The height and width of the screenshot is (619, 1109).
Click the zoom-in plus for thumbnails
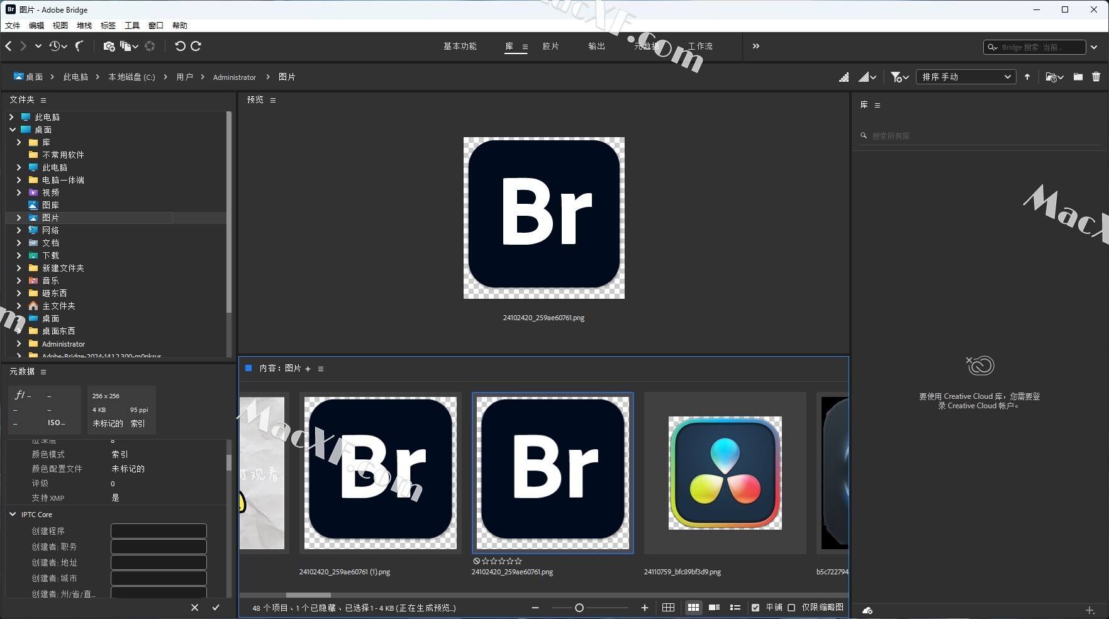(645, 608)
